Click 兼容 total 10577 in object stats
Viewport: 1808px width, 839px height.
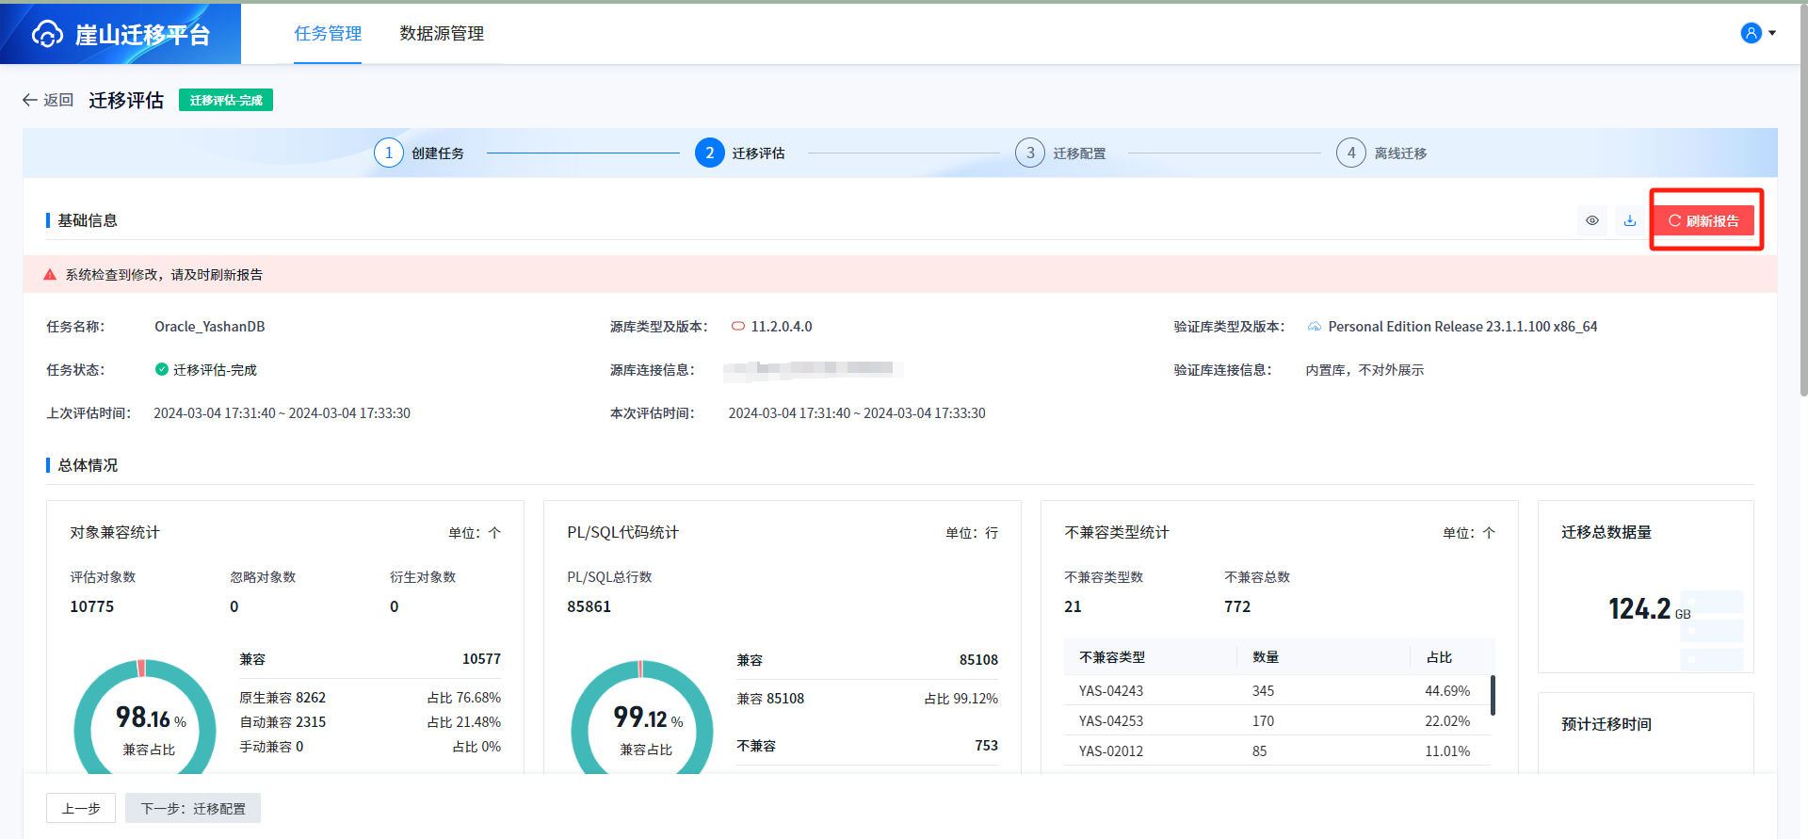pos(481,659)
